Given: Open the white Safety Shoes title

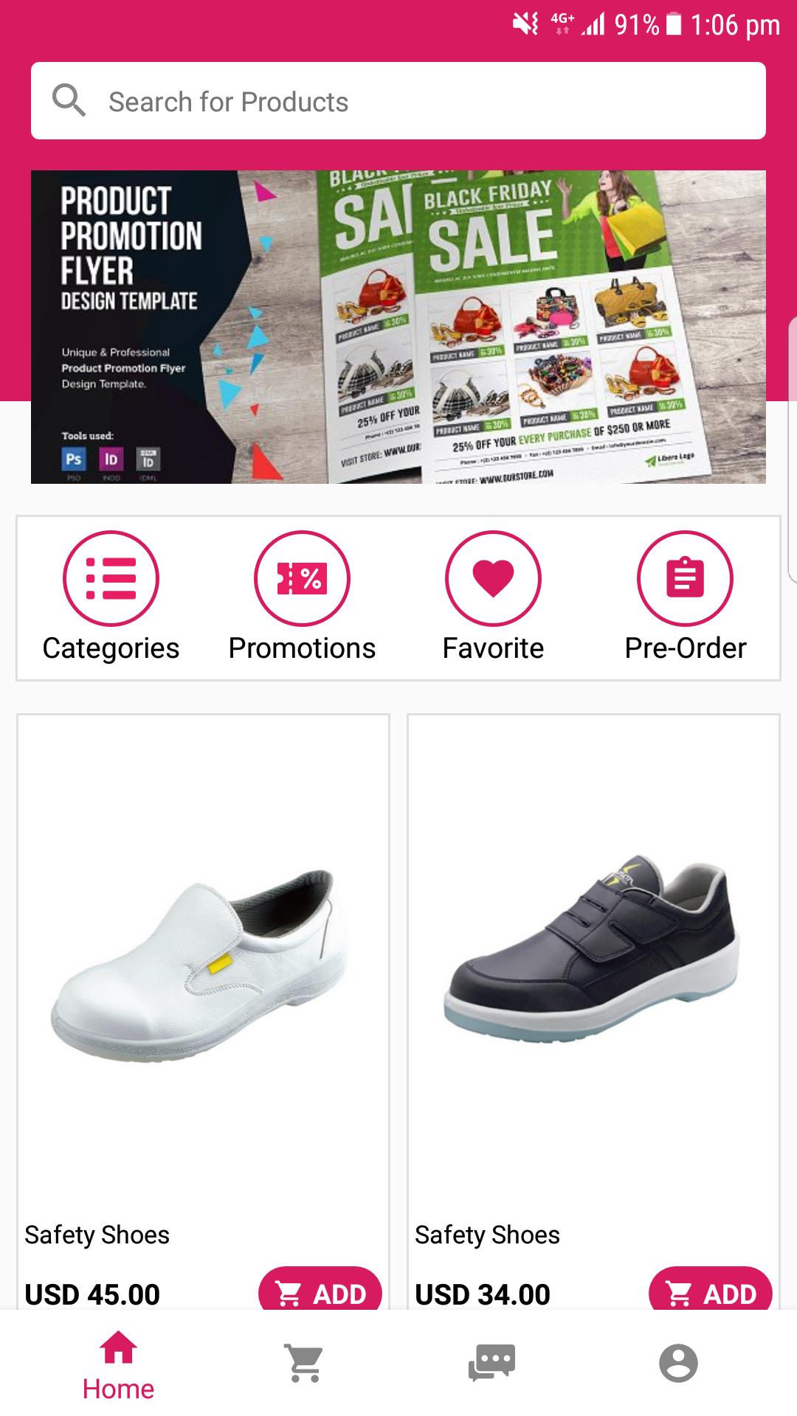Looking at the screenshot, I should point(97,1235).
